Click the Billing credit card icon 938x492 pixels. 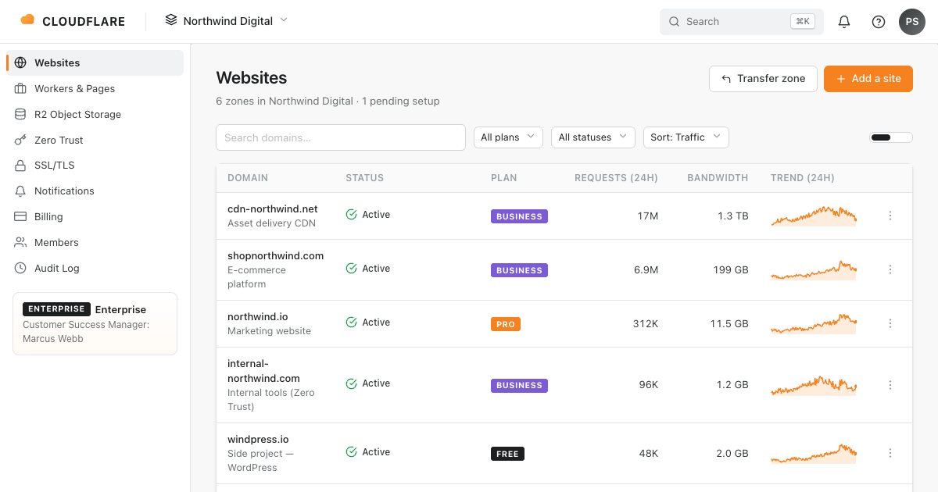point(20,216)
